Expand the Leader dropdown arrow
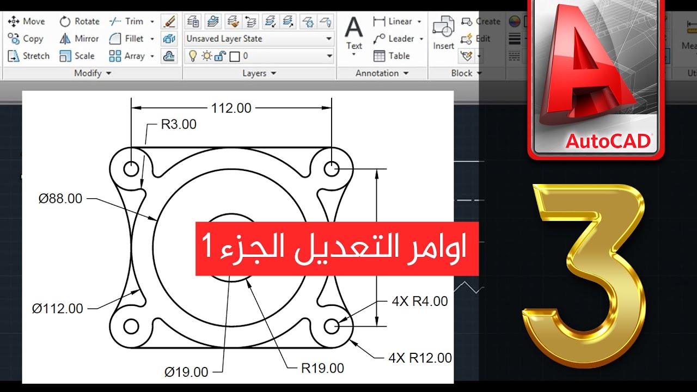 (x=421, y=39)
